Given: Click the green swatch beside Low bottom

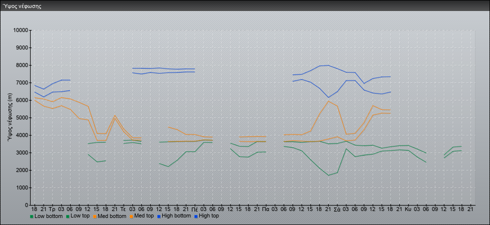Looking at the screenshot, I should pos(32,216).
